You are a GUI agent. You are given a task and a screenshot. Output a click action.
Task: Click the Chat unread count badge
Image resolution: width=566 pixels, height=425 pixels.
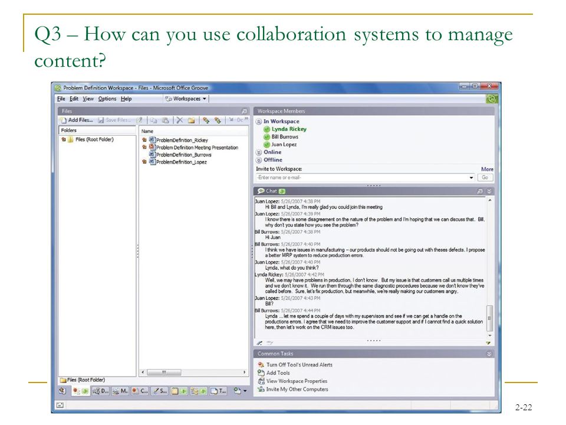tap(282, 191)
